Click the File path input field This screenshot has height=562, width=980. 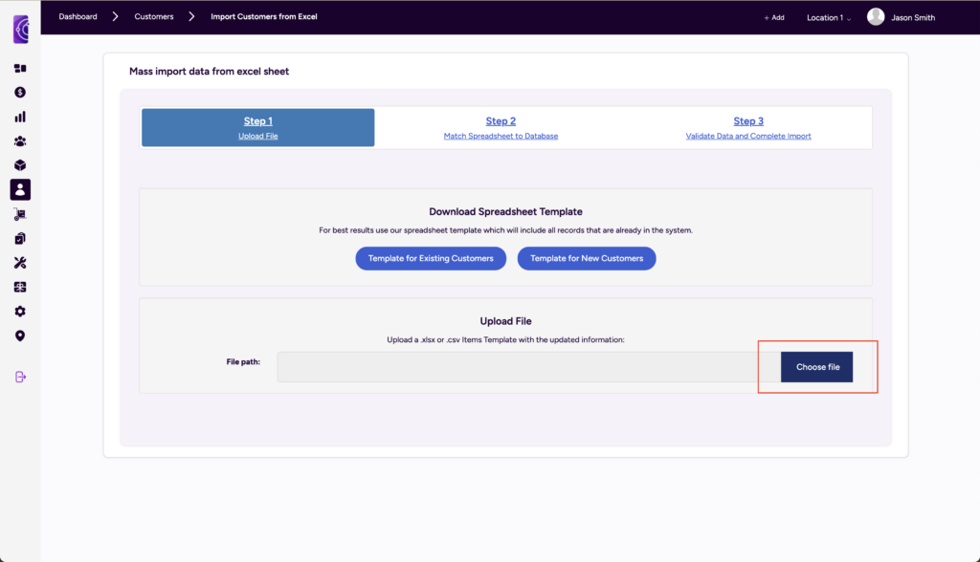tap(528, 367)
